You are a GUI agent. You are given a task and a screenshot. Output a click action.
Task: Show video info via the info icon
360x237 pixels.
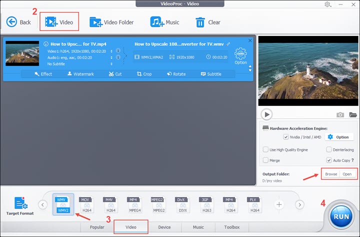(x=46, y=44)
